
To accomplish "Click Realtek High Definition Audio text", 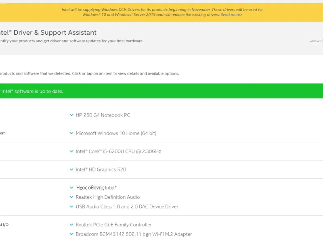I will (x=108, y=197).
